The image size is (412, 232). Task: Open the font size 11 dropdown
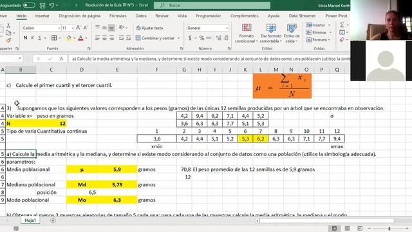[x=73, y=28]
